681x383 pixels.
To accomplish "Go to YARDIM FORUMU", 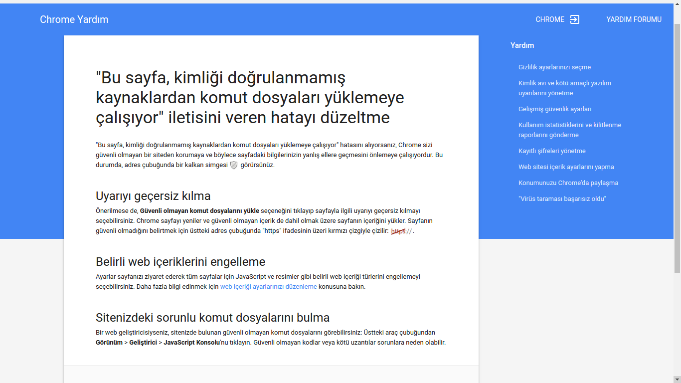I will pyautogui.click(x=634, y=19).
